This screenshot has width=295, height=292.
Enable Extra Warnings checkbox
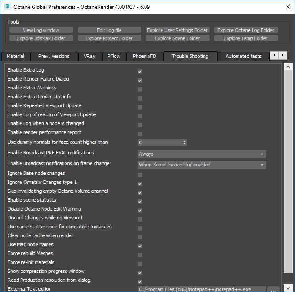pos(140,89)
